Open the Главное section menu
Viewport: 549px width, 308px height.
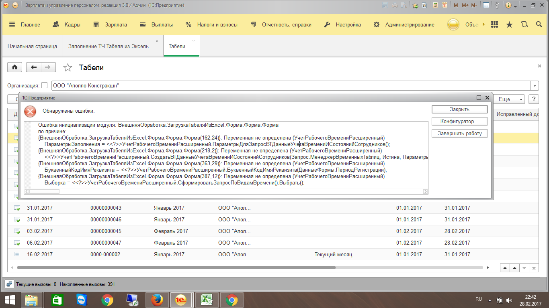25,24
